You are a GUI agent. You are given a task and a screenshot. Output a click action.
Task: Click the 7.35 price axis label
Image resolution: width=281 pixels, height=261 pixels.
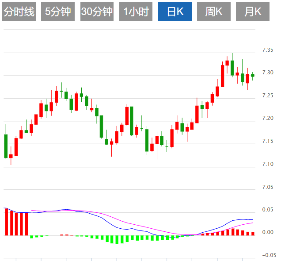(268, 50)
